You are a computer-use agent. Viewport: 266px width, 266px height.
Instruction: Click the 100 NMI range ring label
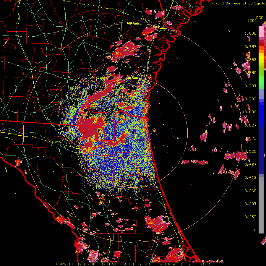[x=133, y=23]
